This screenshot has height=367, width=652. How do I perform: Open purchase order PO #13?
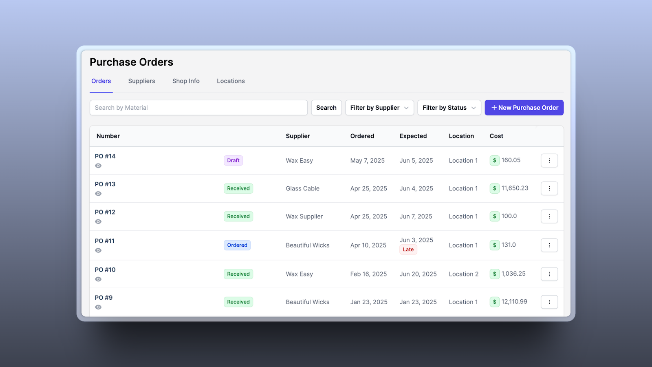click(105, 184)
